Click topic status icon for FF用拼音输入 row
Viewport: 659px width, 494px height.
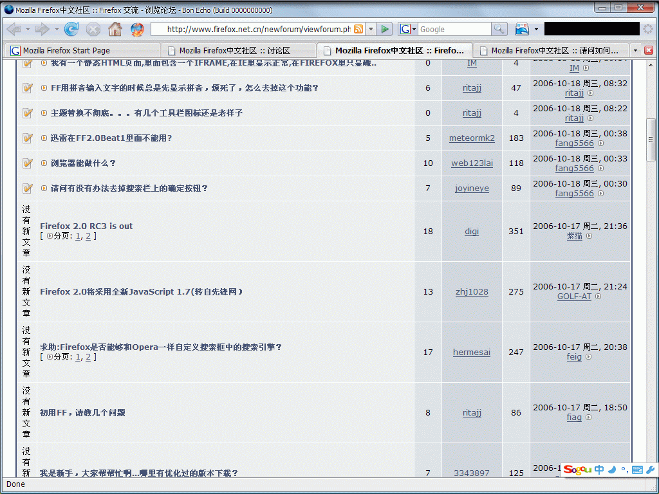point(27,87)
